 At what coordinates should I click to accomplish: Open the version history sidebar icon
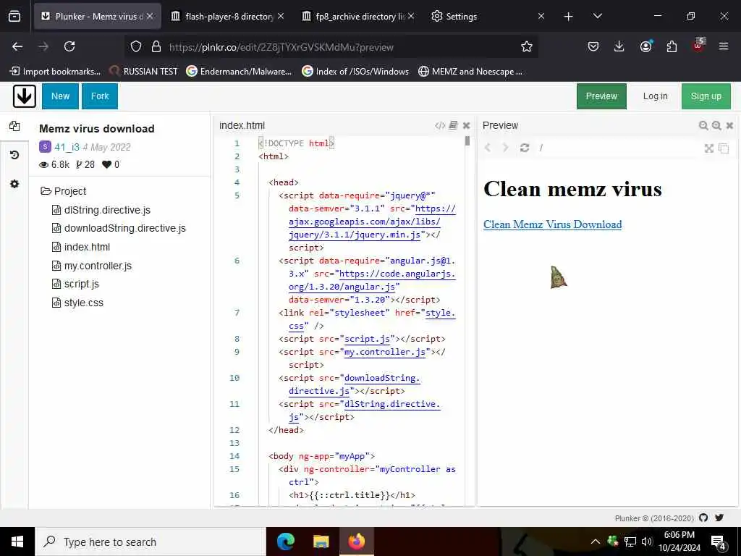coord(14,155)
